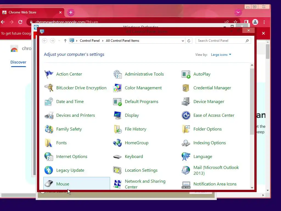Toggle Chrome side panel button
Viewport: 281px width, 211px height.
(246, 22)
